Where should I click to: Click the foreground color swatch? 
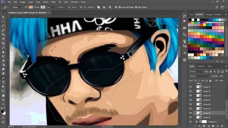pyautogui.click(x=2, y=111)
